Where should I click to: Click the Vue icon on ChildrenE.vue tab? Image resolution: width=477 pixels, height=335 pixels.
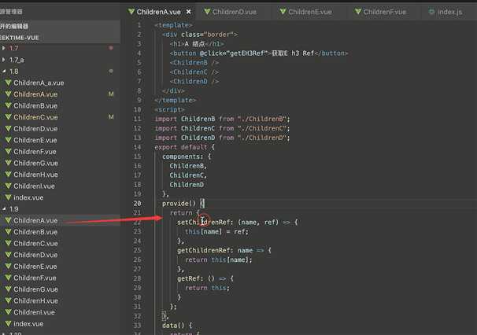coord(283,12)
